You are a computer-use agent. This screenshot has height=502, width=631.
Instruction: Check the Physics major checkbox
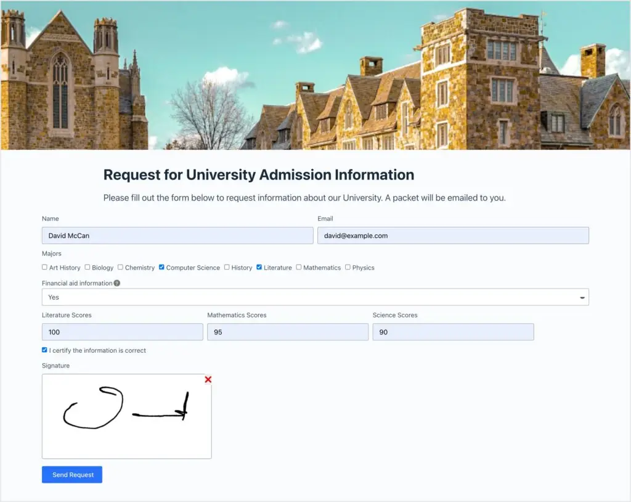[x=348, y=267]
